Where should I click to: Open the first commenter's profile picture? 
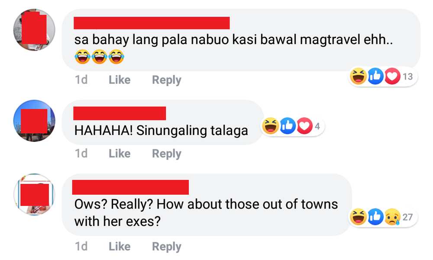(34, 29)
